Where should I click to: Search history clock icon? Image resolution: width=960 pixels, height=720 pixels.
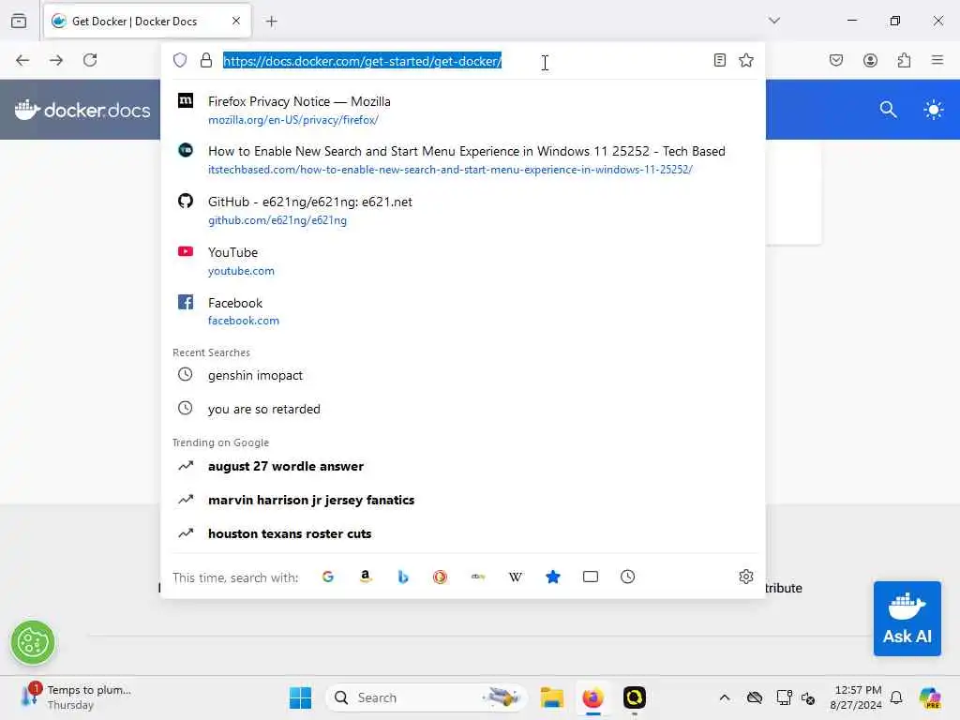tap(627, 577)
